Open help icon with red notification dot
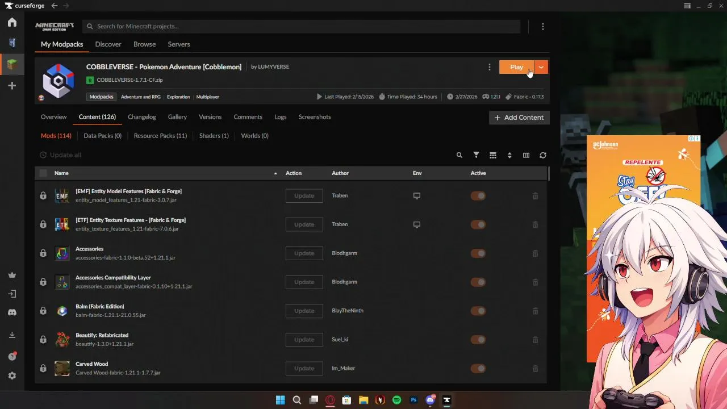 pyautogui.click(x=12, y=356)
